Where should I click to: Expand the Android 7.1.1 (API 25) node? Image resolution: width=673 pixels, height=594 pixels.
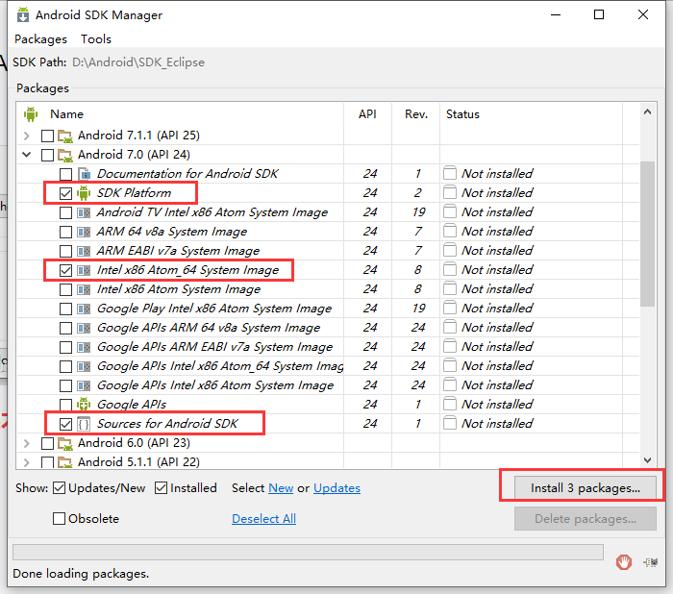click(27, 136)
